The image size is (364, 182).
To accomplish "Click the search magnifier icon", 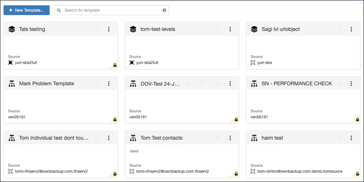I will point(59,10).
